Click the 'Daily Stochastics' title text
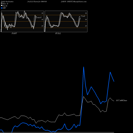Image resolution: width=133 pixels, height=133 pixels. 7,2
